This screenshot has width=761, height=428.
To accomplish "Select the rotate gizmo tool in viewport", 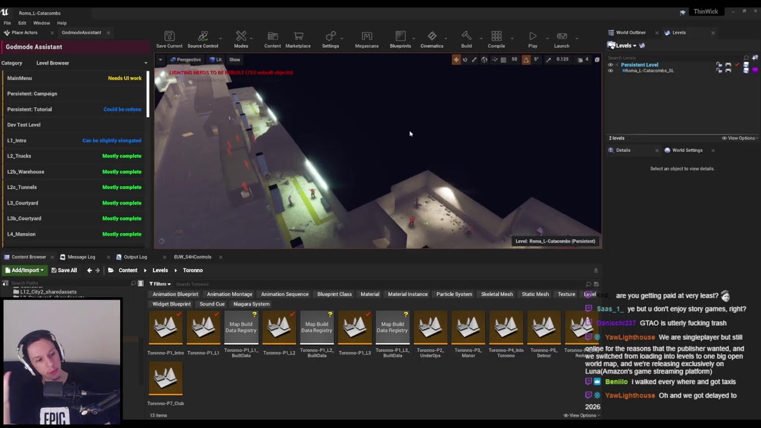I will click(465, 59).
